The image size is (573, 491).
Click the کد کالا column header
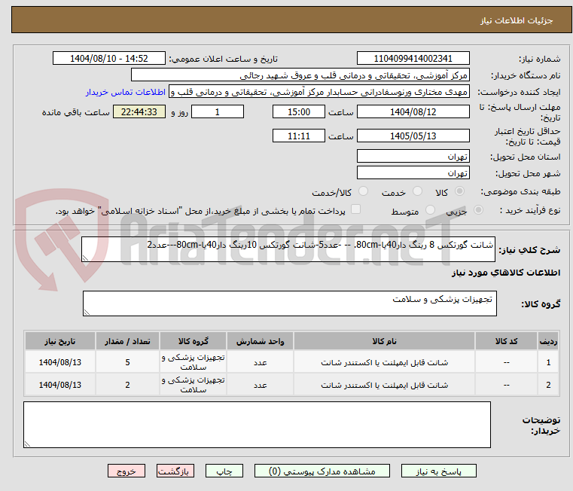coord(506,341)
